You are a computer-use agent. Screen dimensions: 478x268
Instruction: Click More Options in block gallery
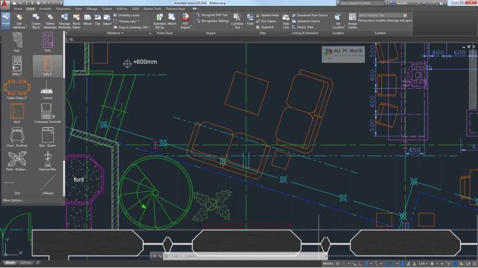(x=14, y=200)
